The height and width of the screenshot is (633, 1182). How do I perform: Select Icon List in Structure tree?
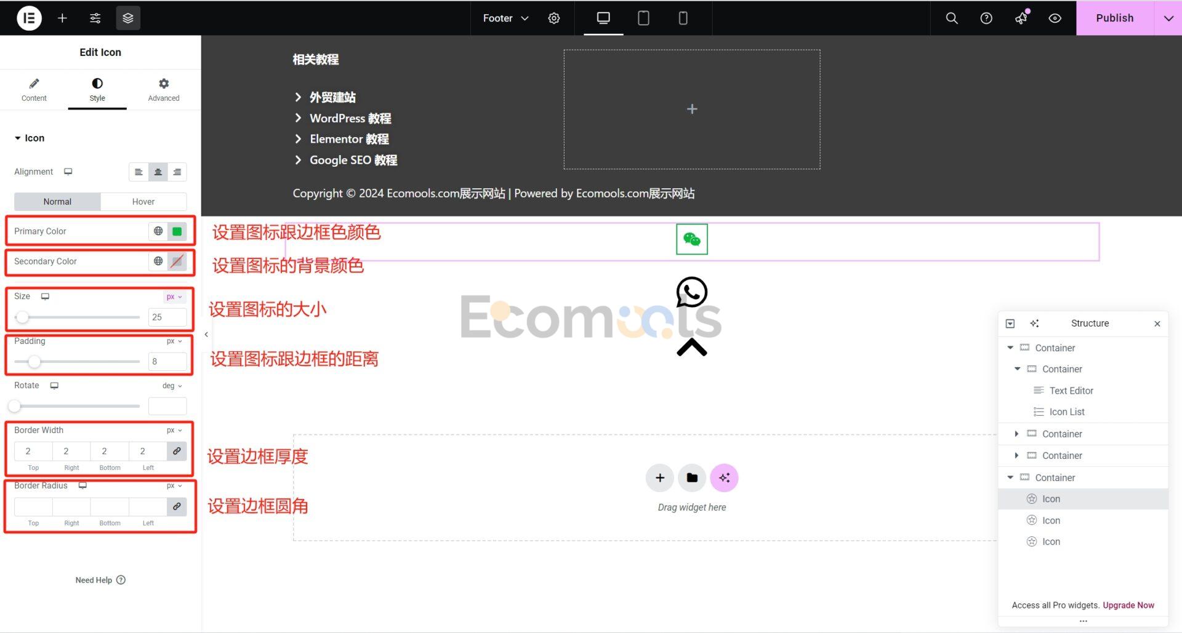coord(1067,412)
